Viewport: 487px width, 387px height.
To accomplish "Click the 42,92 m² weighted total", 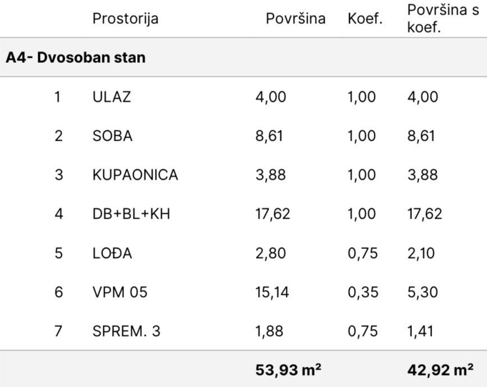I will 439,370.
